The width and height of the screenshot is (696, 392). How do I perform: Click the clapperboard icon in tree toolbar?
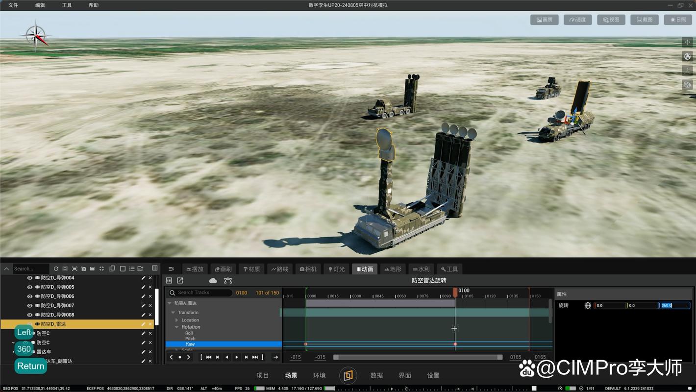tap(92, 269)
